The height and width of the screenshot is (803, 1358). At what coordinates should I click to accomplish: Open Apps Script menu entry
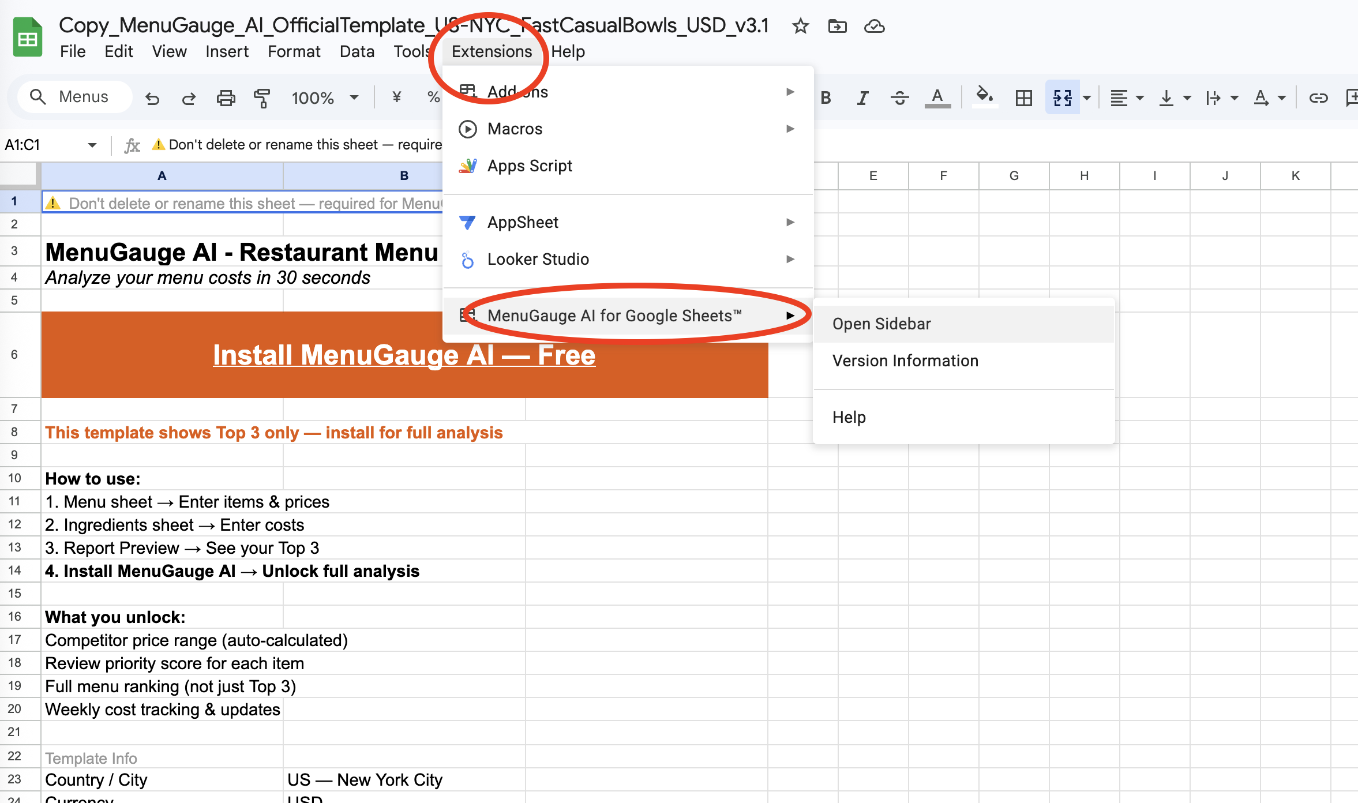[530, 166]
